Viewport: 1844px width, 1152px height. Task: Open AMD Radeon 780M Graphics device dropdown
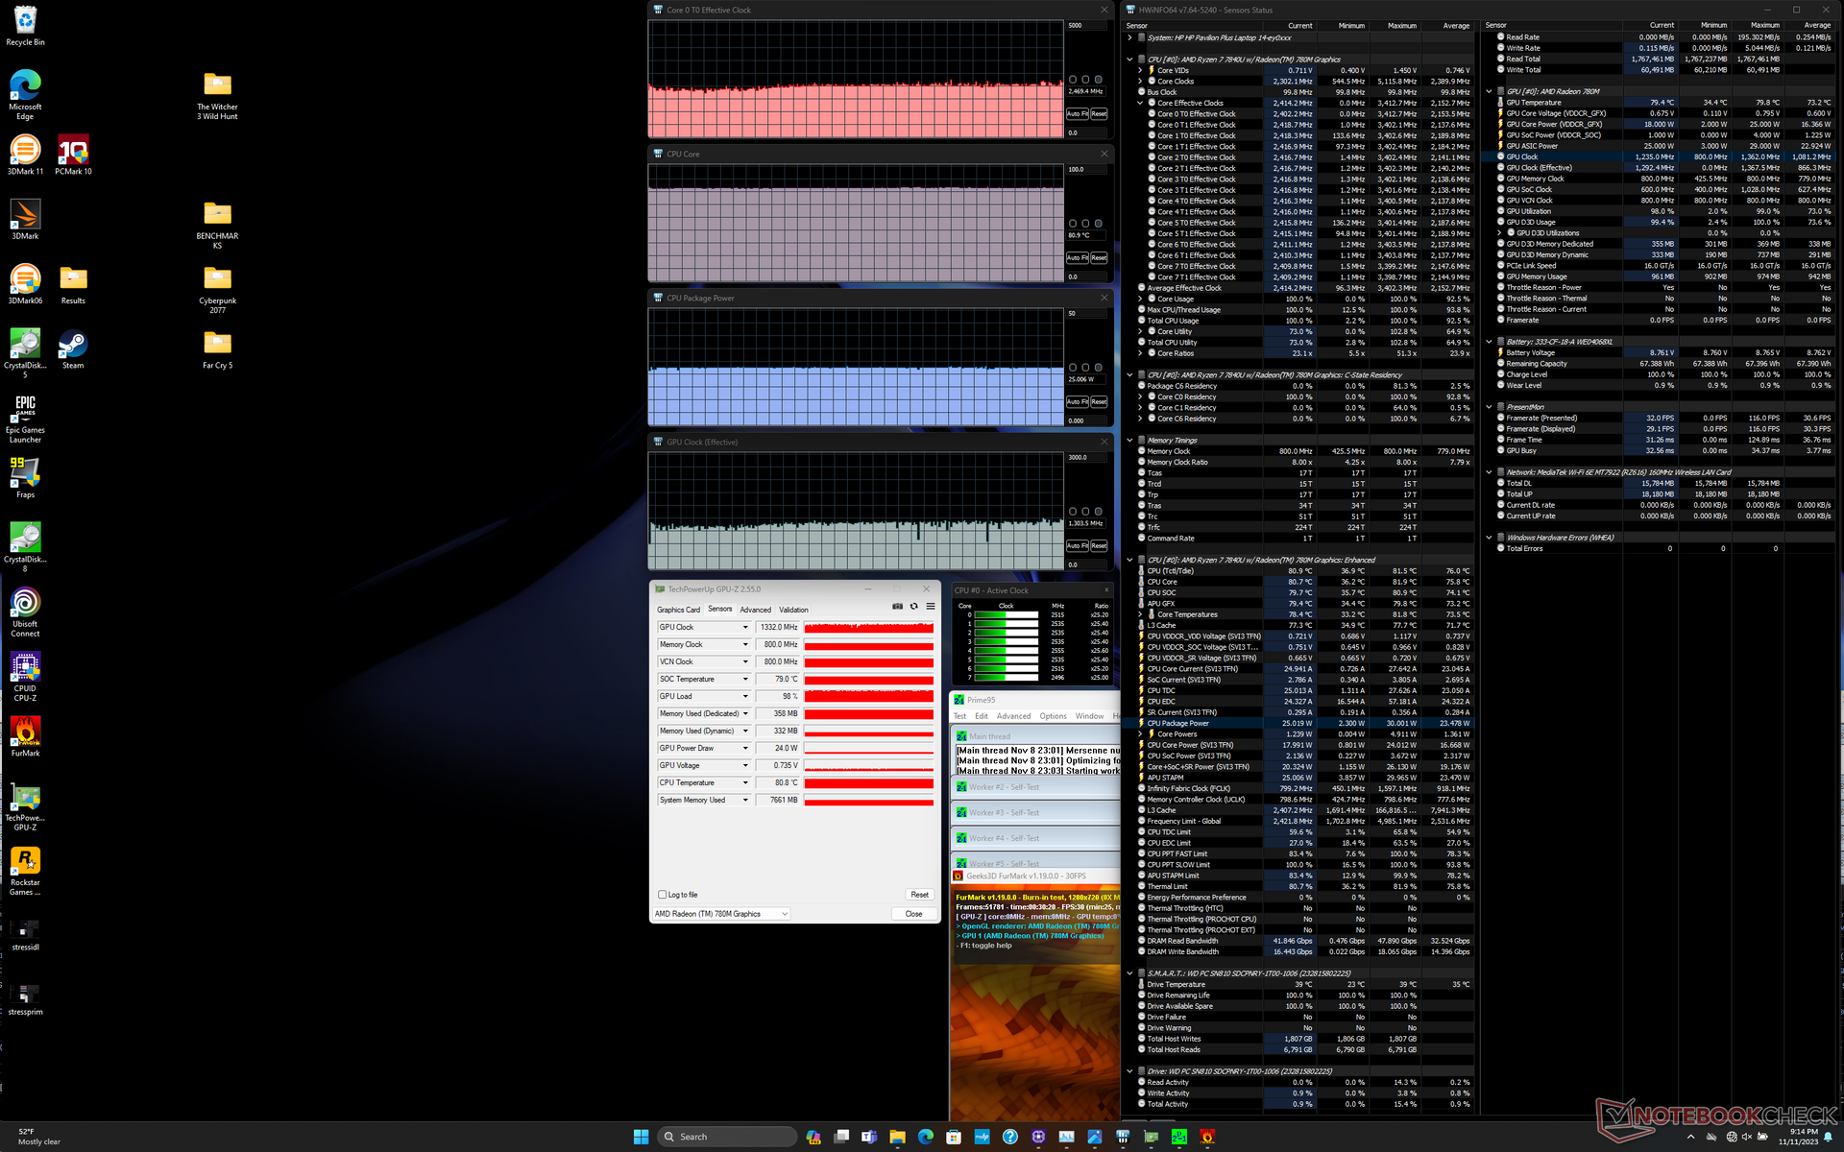point(784,914)
